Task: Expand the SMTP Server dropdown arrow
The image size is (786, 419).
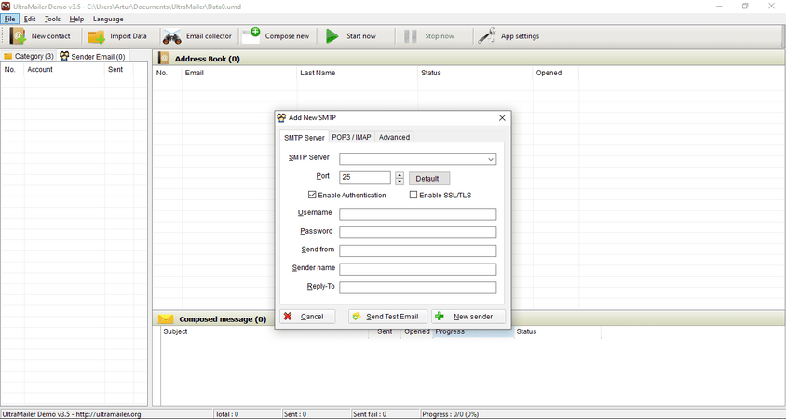Action: coord(490,159)
